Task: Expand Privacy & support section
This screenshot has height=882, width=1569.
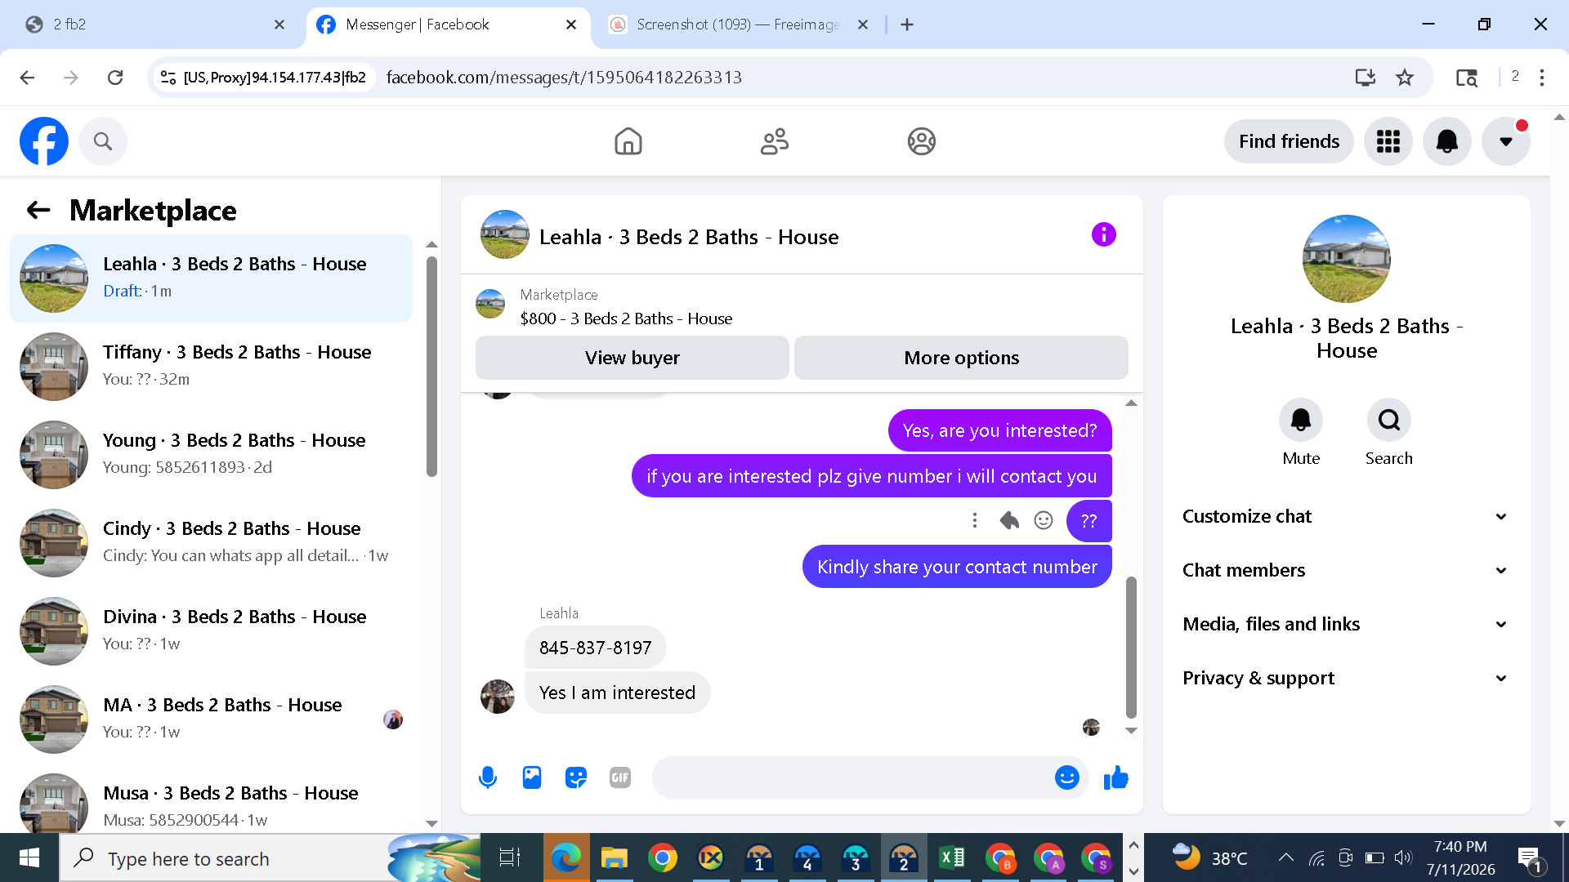Action: [x=1347, y=678]
